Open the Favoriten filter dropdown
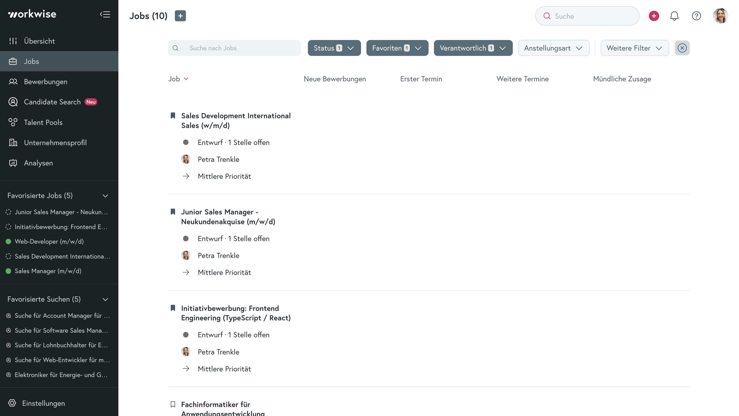This screenshot has height=416, width=739. pos(397,48)
